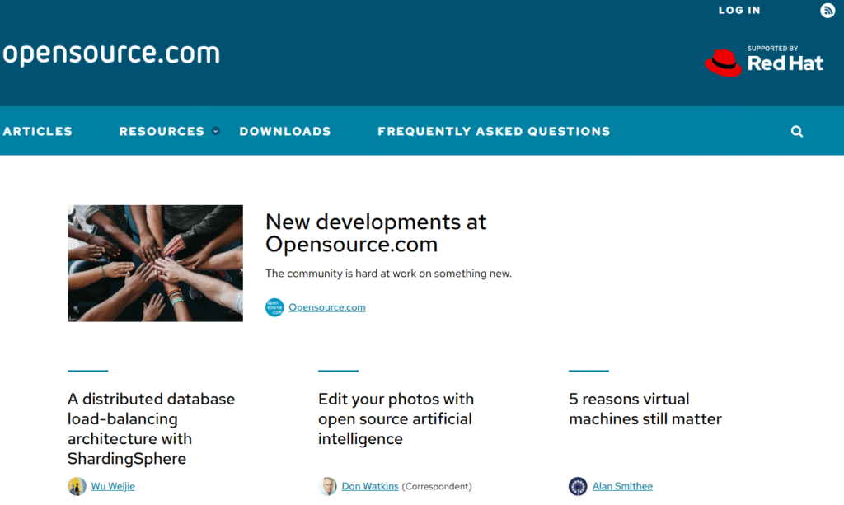
Task: Select Wu Weijie's author avatar
Action: [x=75, y=486]
